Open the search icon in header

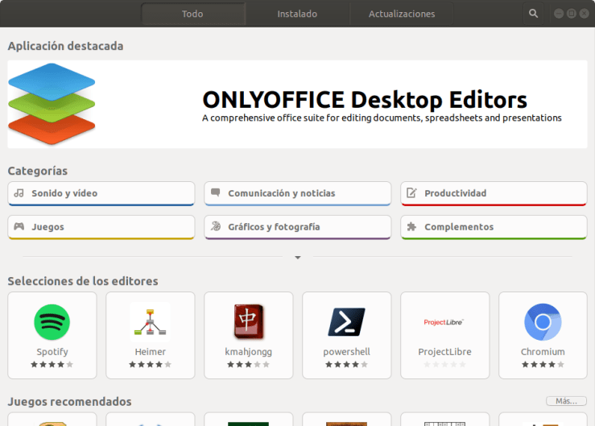[533, 14]
